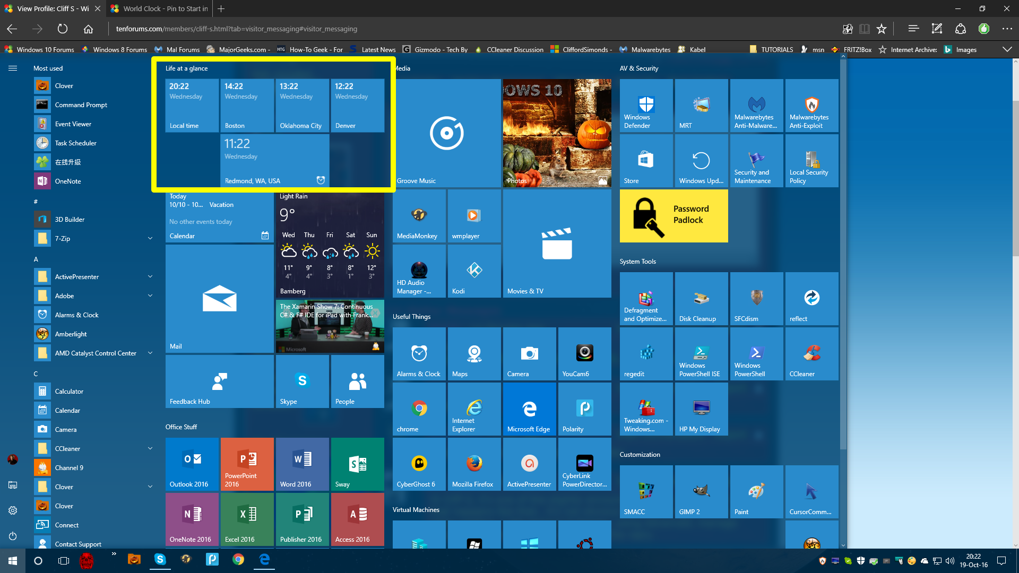Open the Start menu hamburger menu
Viewport: 1019px width, 573px height.
[x=13, y=68]
